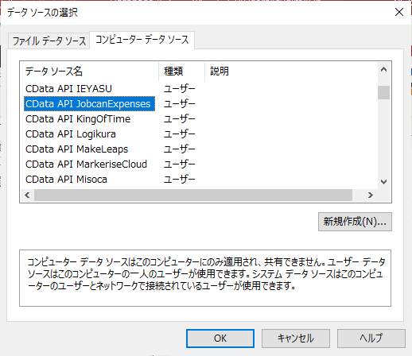Click the 種類 column header
This screenshot has height=356, width=412.
pos(181,72)
